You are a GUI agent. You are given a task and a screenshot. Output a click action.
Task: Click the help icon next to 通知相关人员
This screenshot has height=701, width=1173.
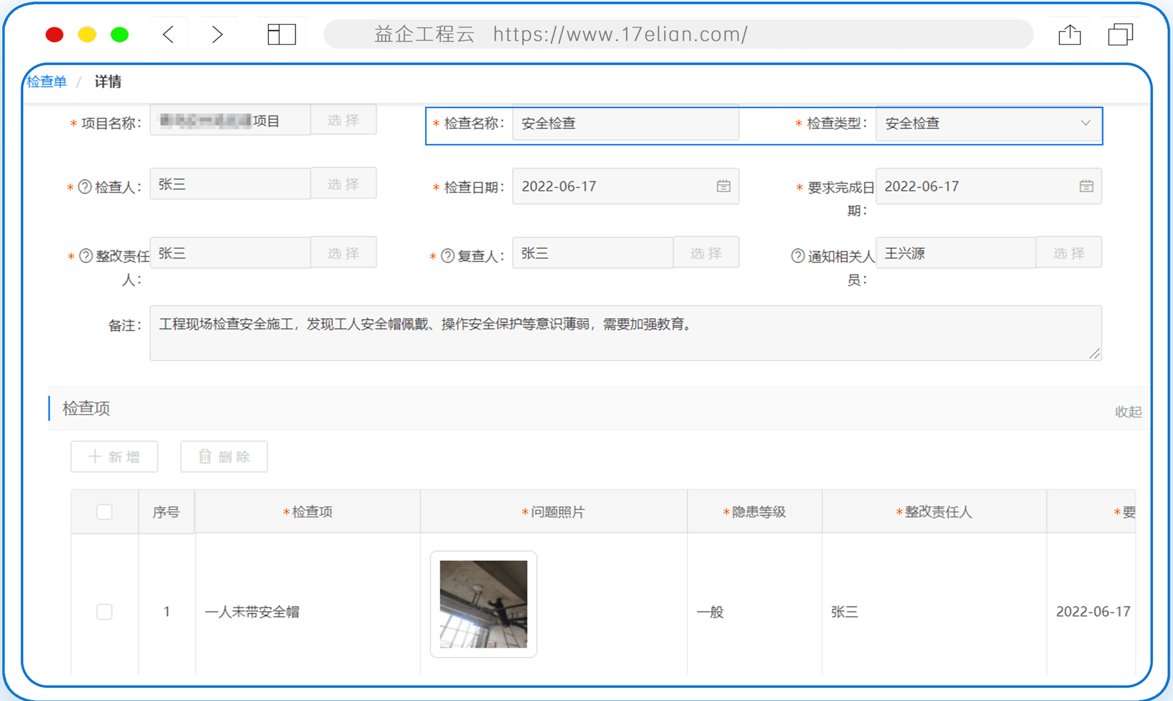tap(798, 256)
